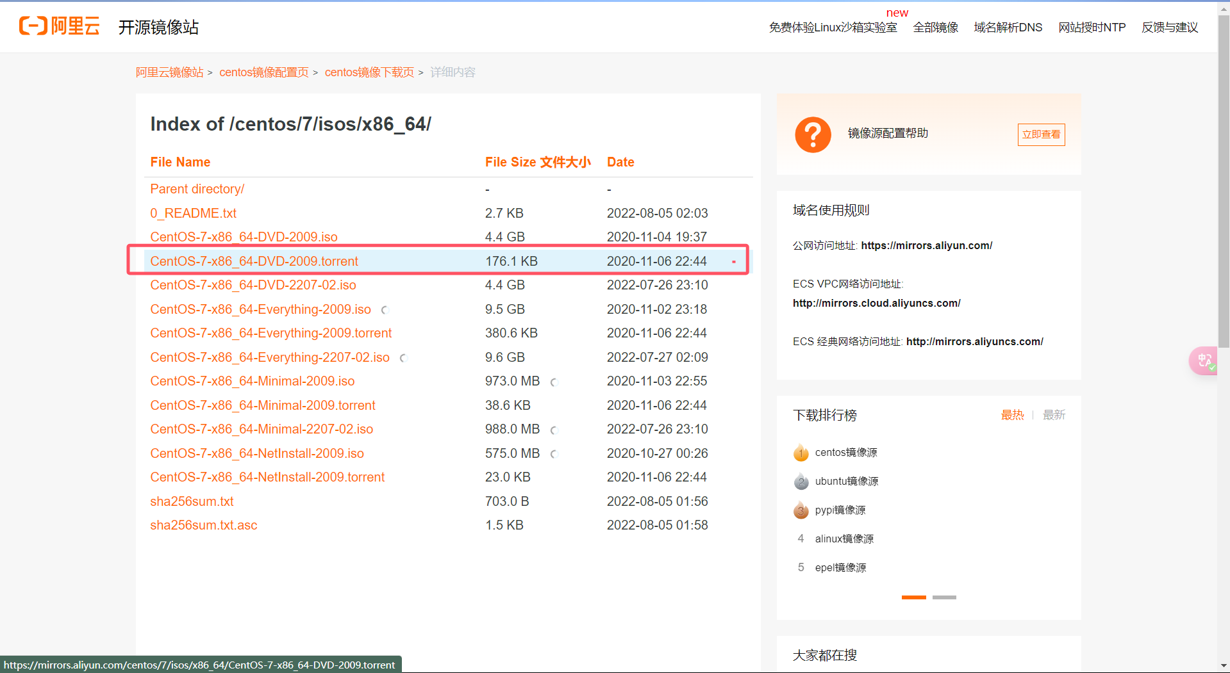
Task: Open ubuntu镜像源 ranking entry
Action: click(847, 482)
